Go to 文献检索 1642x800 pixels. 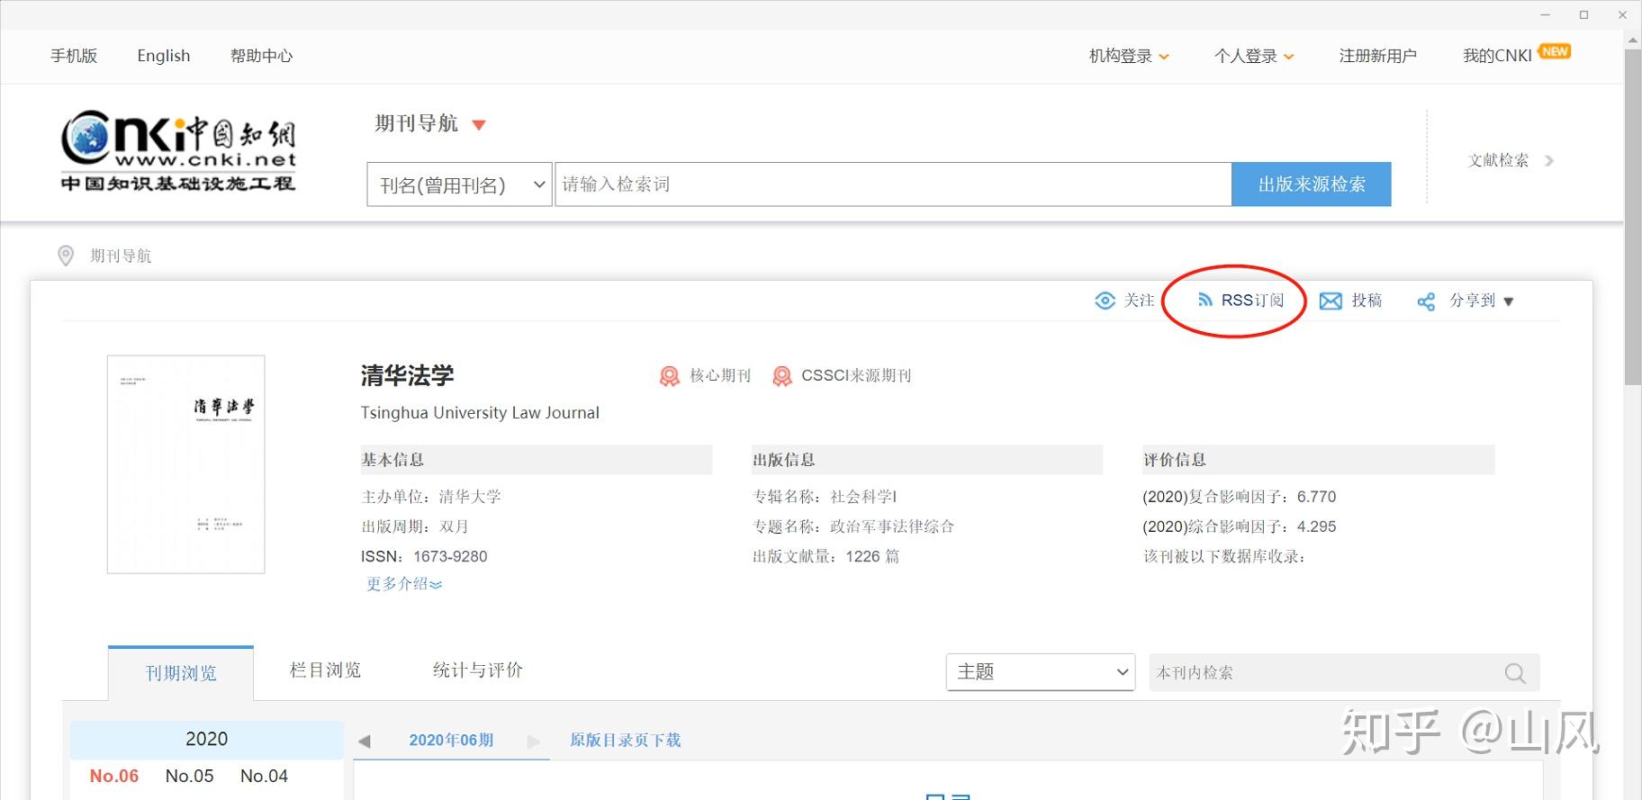pyautogui.click(x=1499, y=161)
